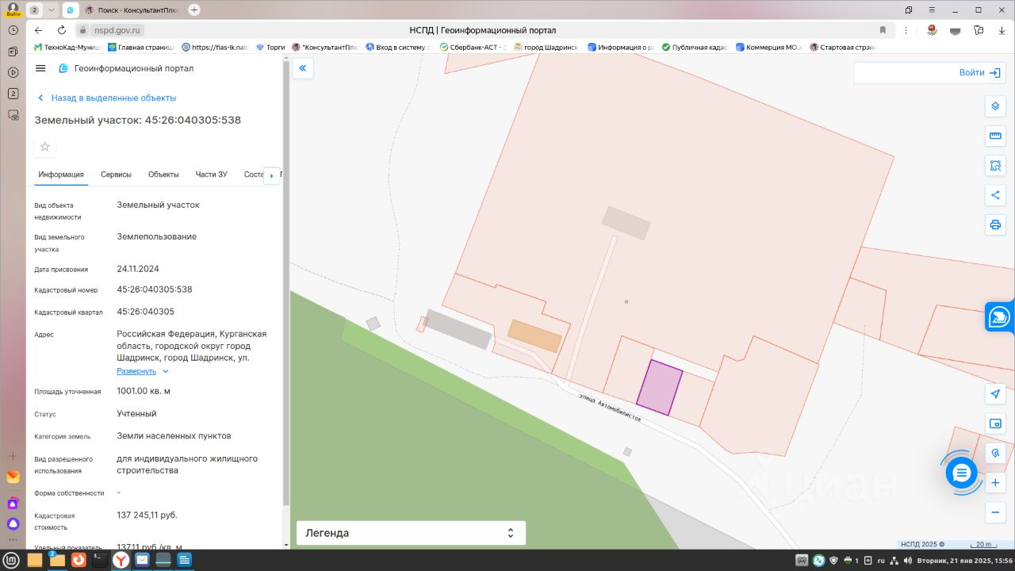Open Yandex browser from taskbar

121,560
